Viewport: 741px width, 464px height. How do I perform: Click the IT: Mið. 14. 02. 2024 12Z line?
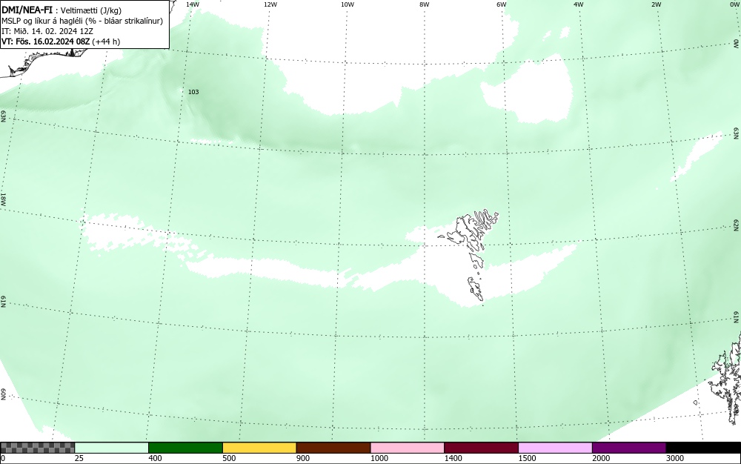[x=47, y=31]
